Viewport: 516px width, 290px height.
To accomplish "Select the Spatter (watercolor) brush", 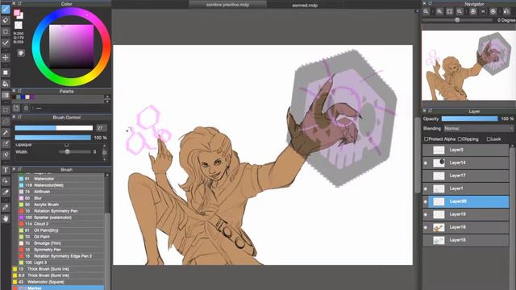I will pyautogui.click(x=61, y=217).
